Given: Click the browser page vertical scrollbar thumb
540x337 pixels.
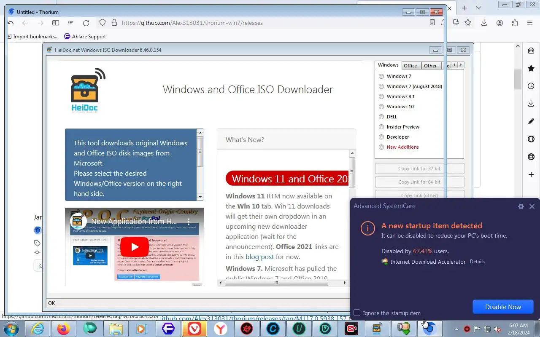Looking at the screenshot, I should click(518, 79).
